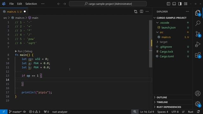Click rust-analyzer status bar item

click(x=60, y=112)
